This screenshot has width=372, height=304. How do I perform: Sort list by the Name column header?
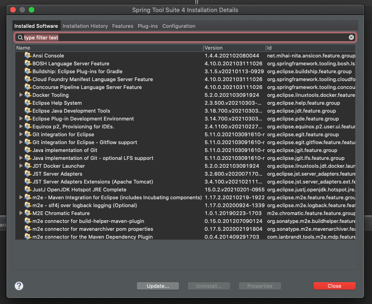(x=109, y=48)
